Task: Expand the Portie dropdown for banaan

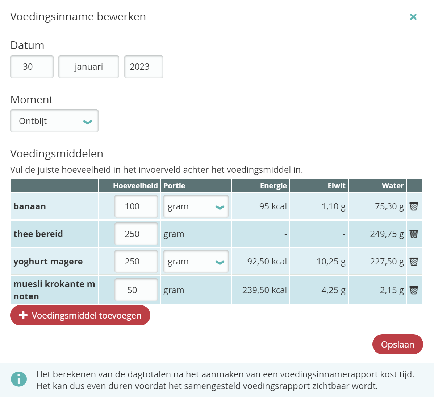Action: click(196, 206)
